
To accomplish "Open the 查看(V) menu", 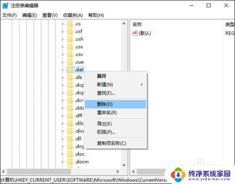I will click(x=50, y=16).
